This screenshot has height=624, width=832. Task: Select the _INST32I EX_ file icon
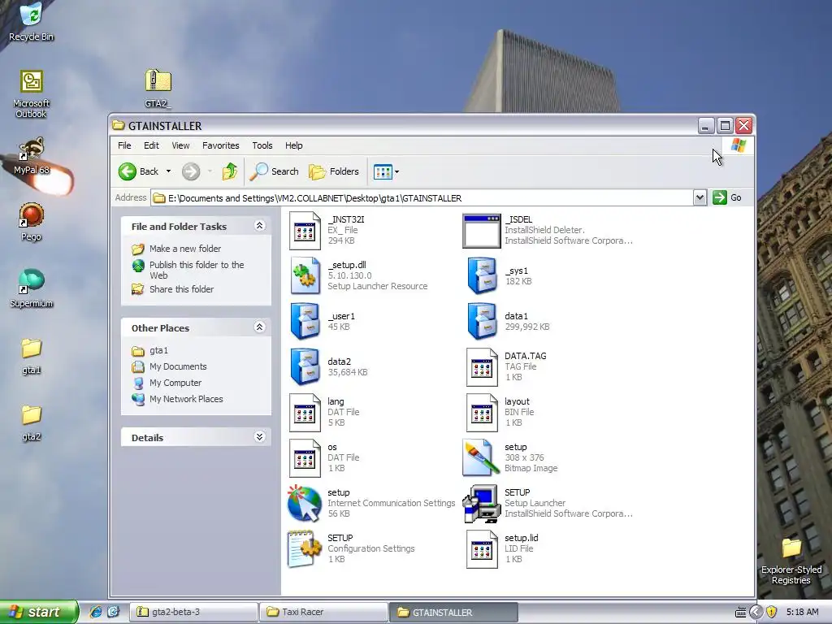click(x=305, y=231)
